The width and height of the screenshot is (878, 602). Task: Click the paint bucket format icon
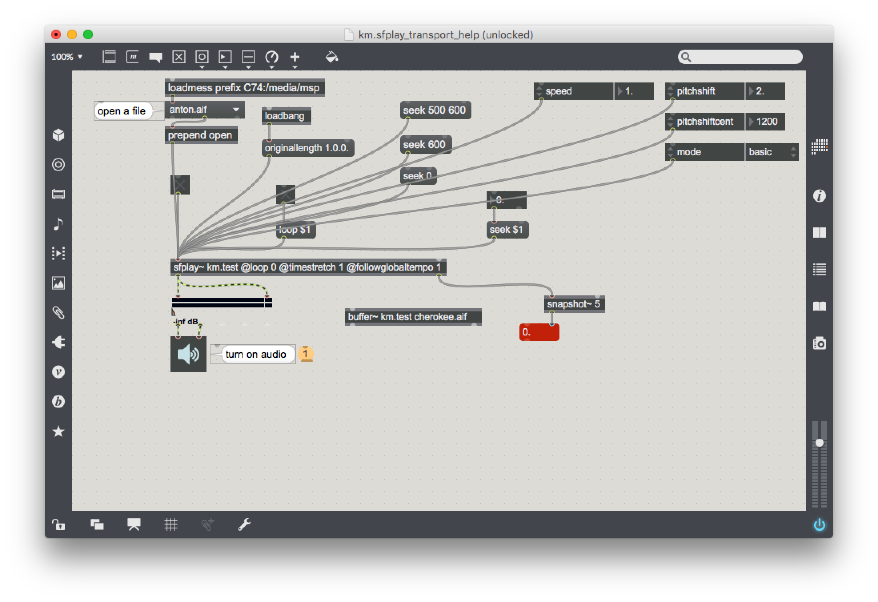(331, 57)
